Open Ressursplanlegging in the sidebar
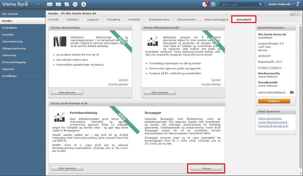The width and height of the screenshot is (303, 176). pyautogui.click(x=23, y=62)
